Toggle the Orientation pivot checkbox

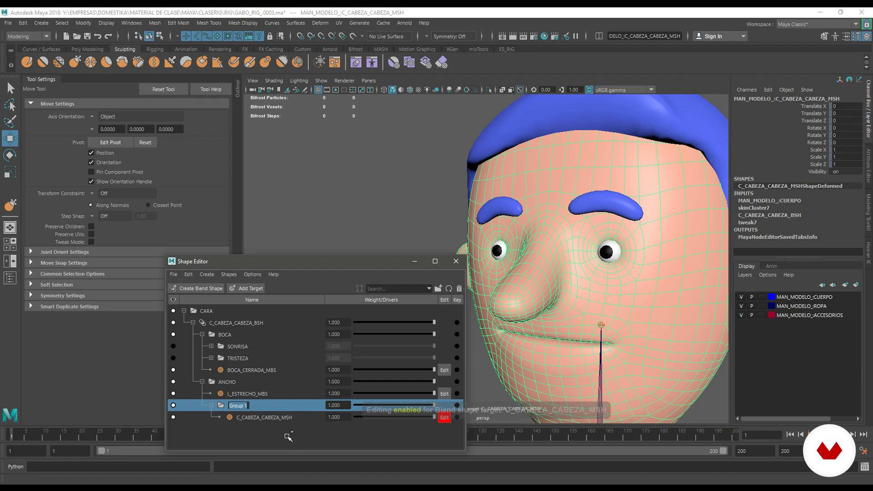[91, 162]
